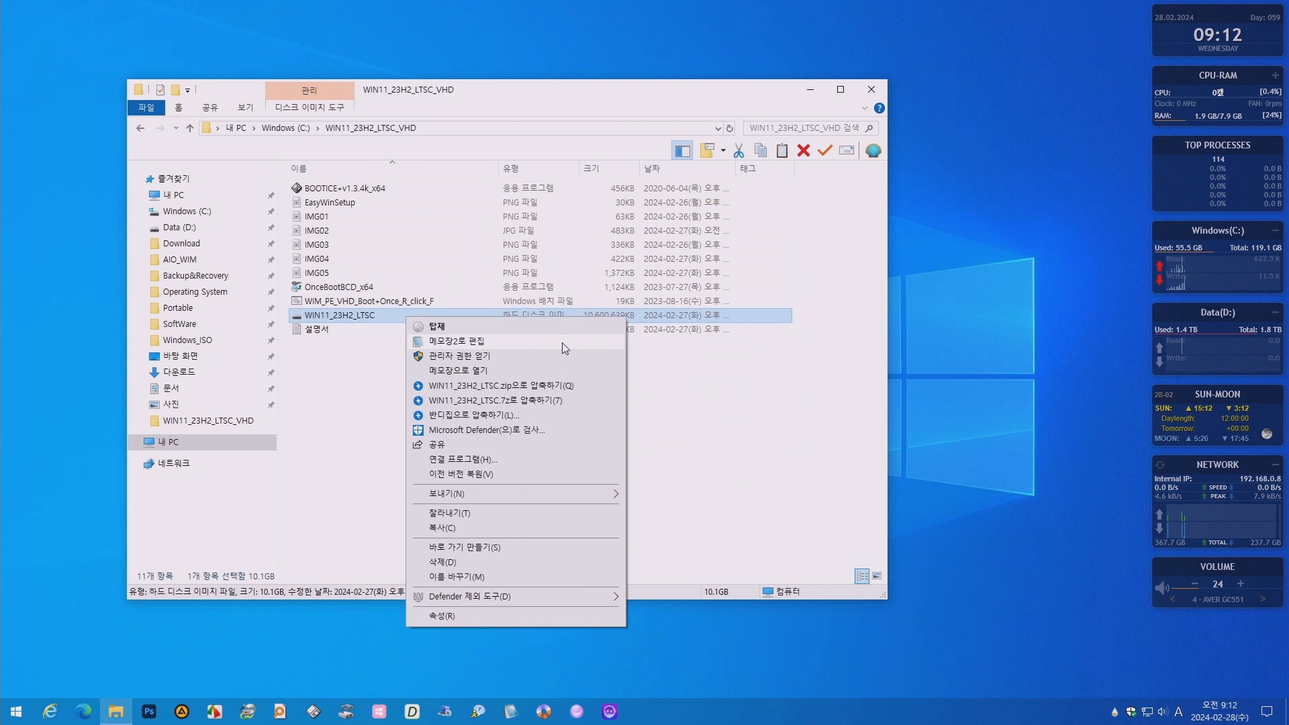Select Download folder in navigation pane
The image size is (1289, 725).
tap(181, 244)
